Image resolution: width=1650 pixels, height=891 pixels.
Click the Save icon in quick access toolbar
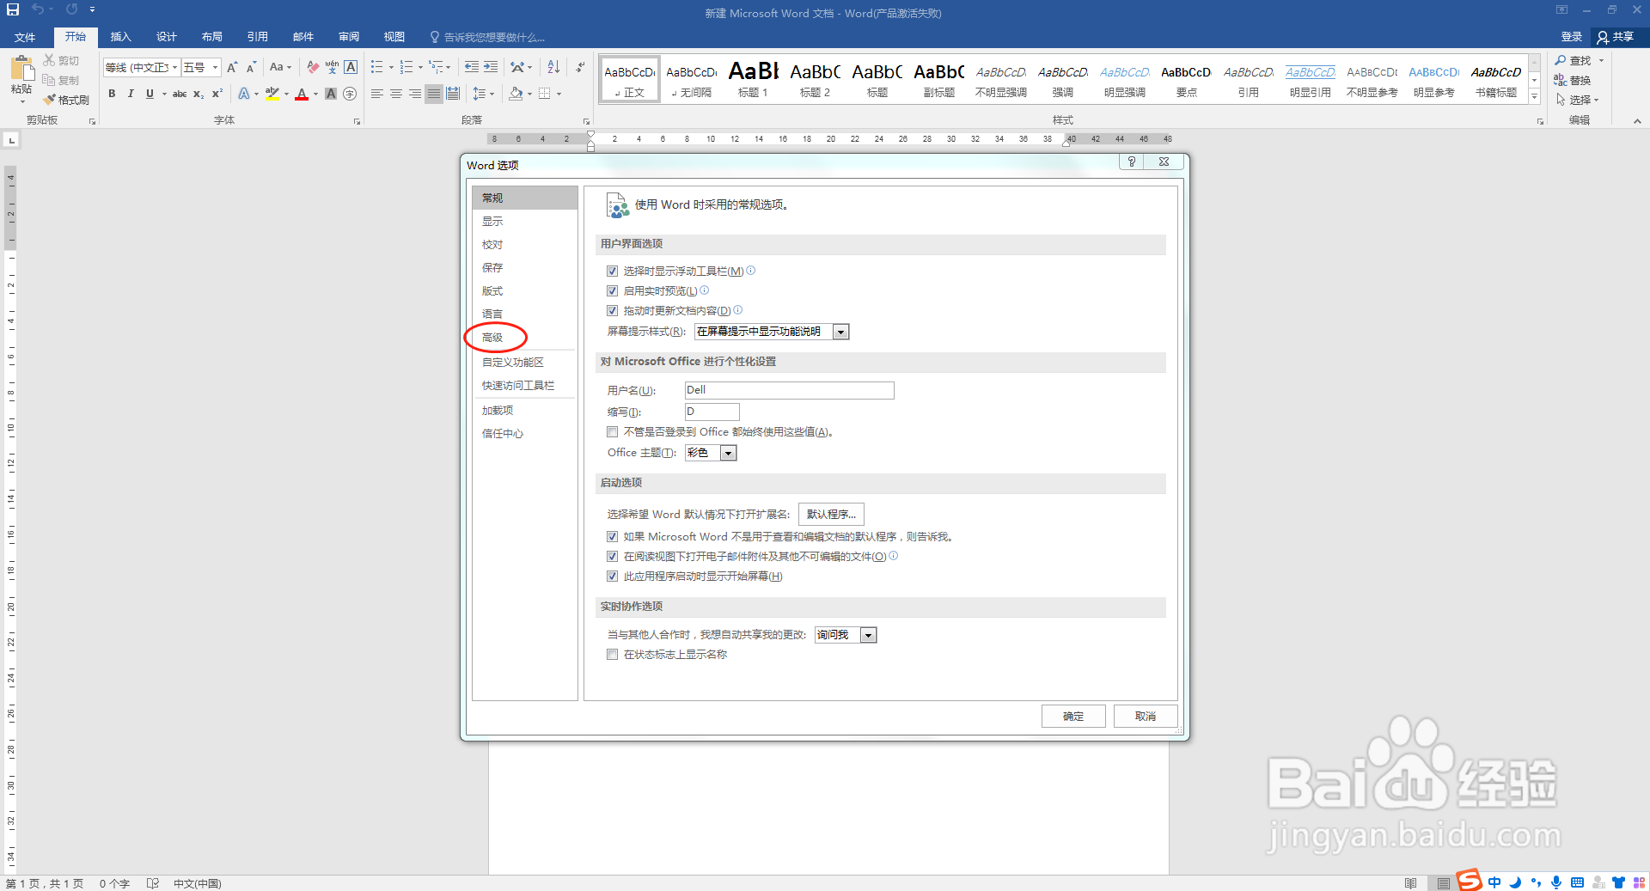13,9
